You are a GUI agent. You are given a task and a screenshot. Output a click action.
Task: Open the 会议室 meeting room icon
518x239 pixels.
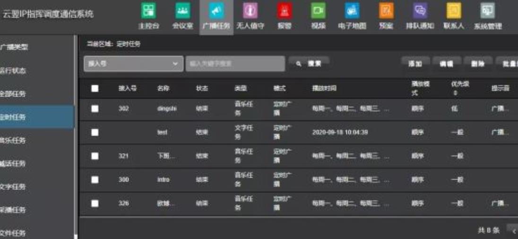click(183, 11)
